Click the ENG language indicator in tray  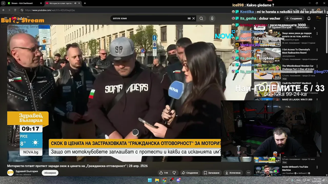click(x=299, y=180)
